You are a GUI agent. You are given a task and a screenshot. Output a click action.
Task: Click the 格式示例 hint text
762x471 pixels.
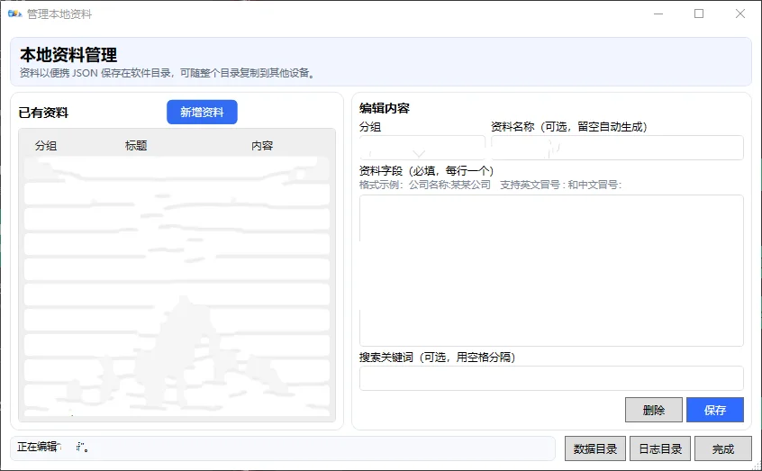490,185
